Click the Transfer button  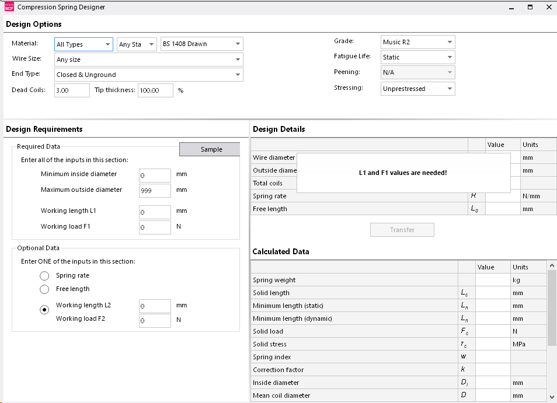tap(402, 229)
